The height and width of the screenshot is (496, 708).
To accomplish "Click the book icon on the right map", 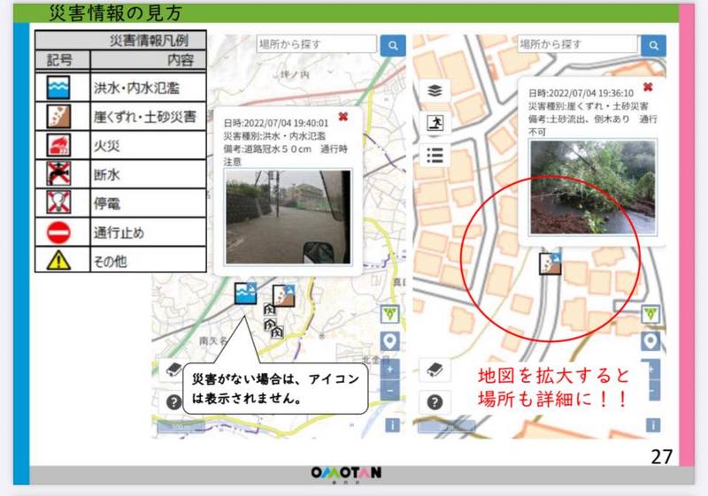I will 434,370.
